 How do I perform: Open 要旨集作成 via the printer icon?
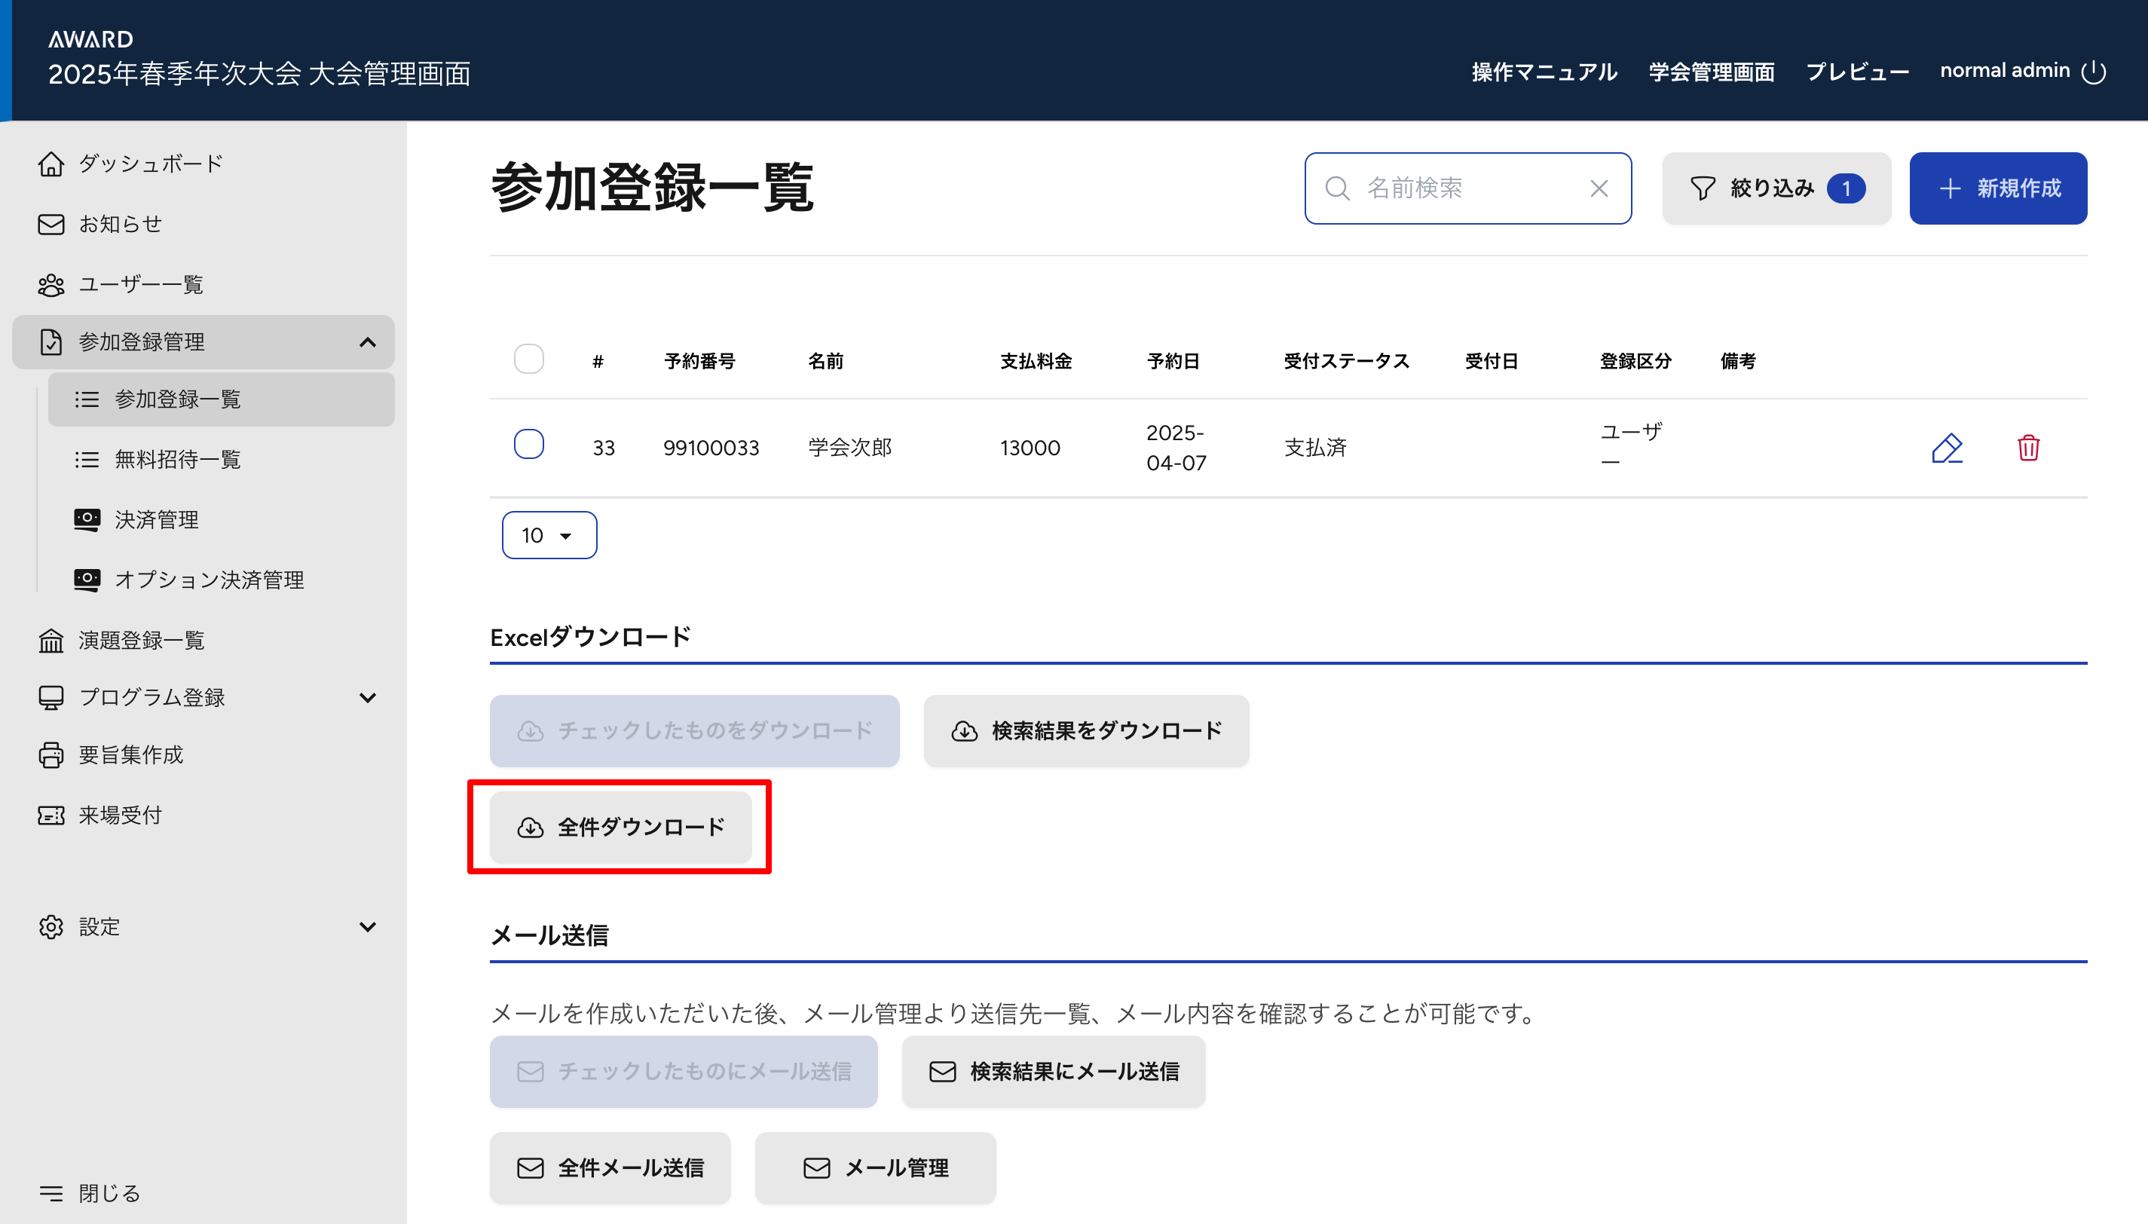coord(51,755)
